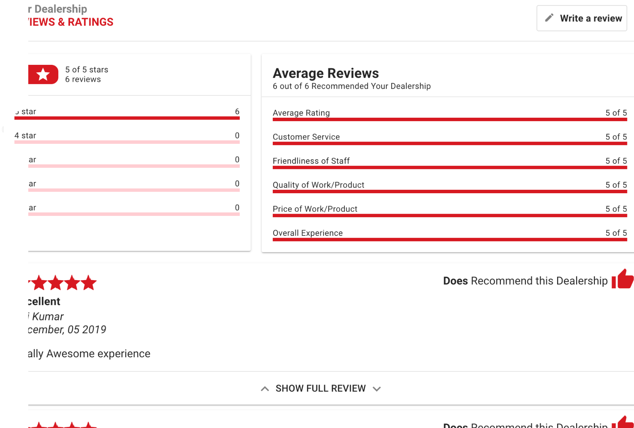Image resolution: width=634 pixels, height=428 pixels.
Task: Click the Average Reviews heading
Action: [326, 73]
